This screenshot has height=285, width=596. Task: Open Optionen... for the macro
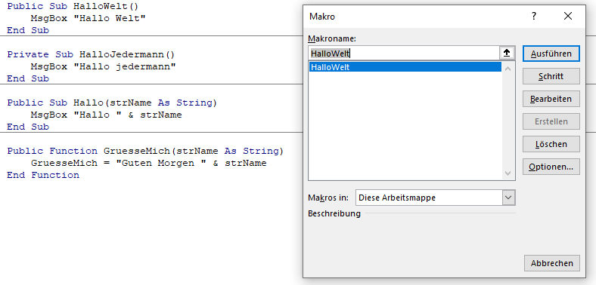pyautogui.click(x=551, y=167)
